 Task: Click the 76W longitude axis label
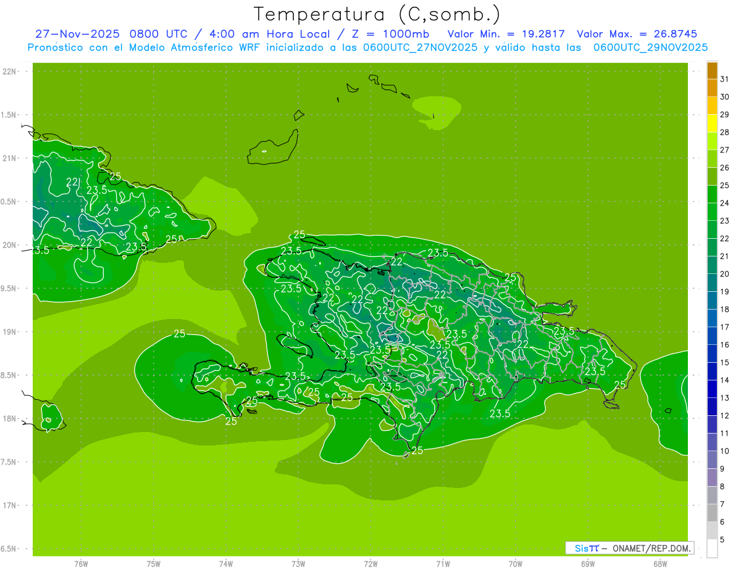[81, 563]
